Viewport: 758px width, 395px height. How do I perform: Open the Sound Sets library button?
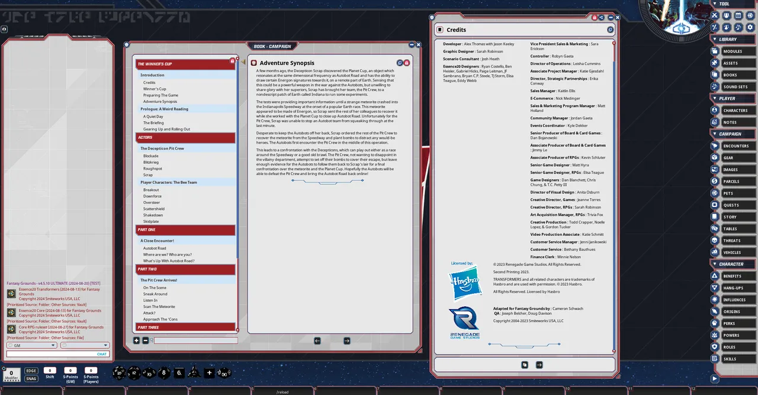tap(733, 87)
